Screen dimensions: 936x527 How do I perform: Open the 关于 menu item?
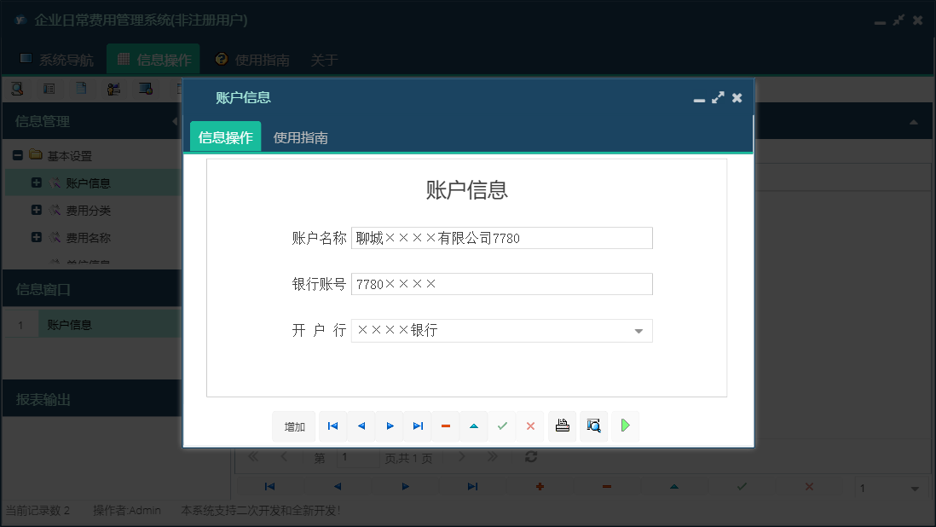(324, 60)
